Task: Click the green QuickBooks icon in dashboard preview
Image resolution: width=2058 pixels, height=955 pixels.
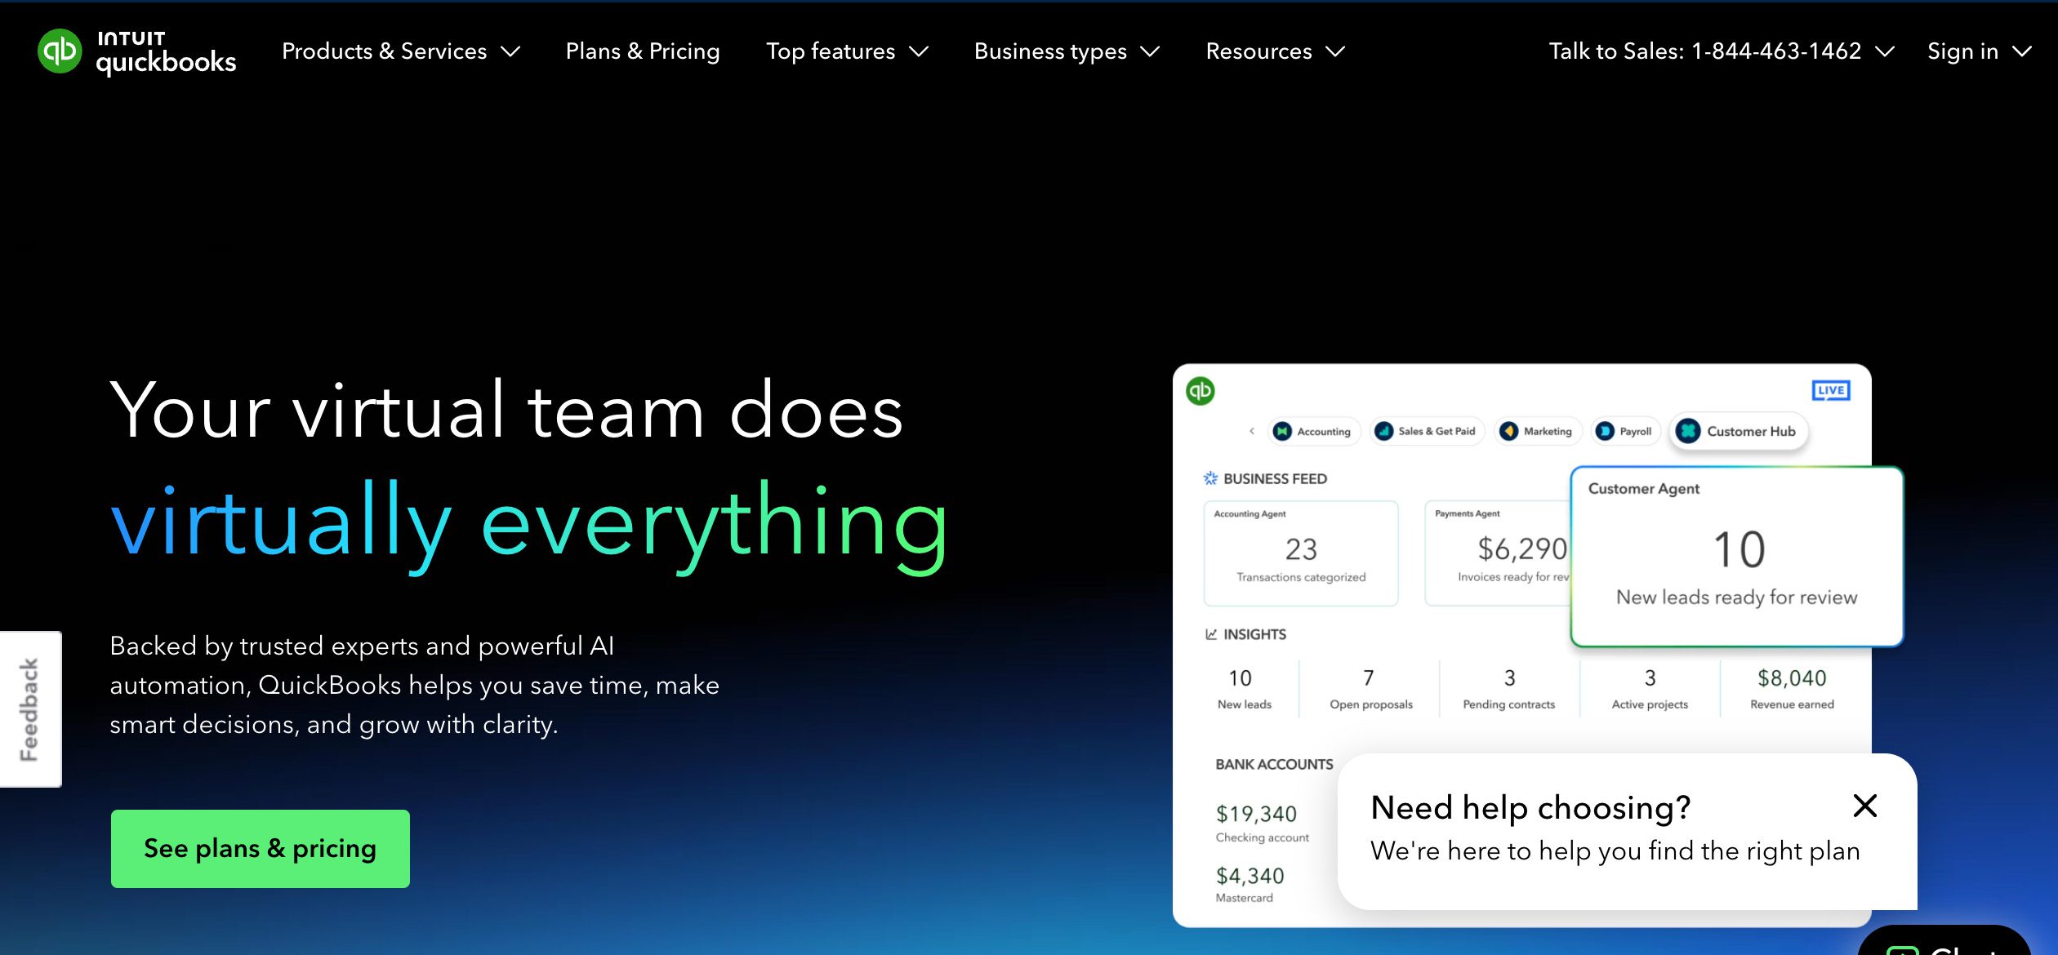Action: tap(1200, 391)
